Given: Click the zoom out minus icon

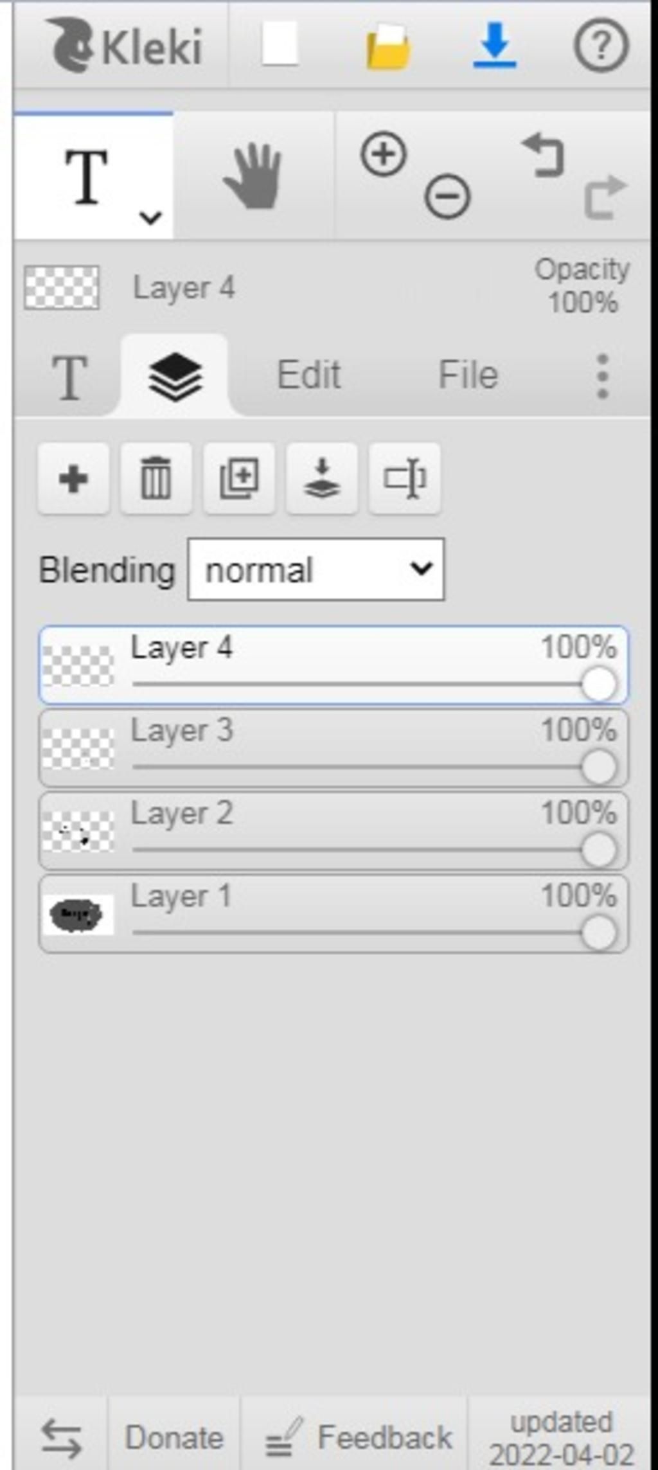Looking at the screenshot, I should (x=447, y=195).
